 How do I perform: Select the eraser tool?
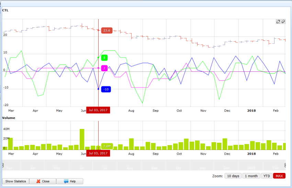click(x=283, y=22)
